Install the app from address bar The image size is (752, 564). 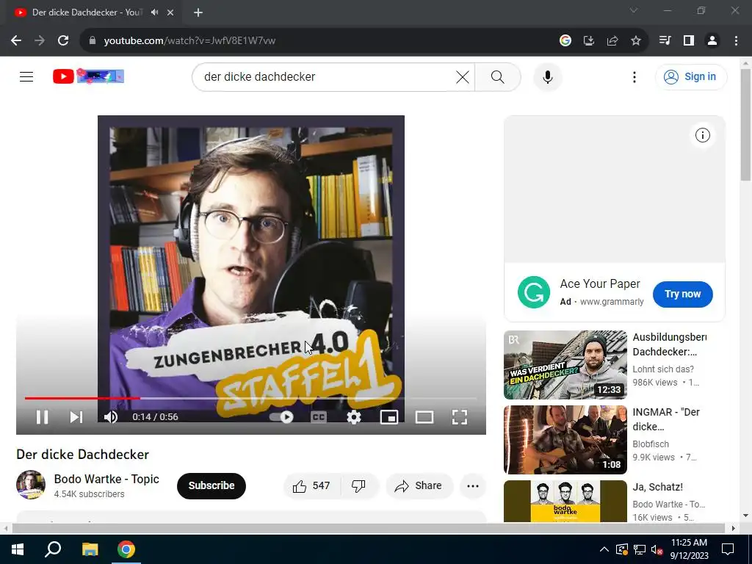coord(588,41)
